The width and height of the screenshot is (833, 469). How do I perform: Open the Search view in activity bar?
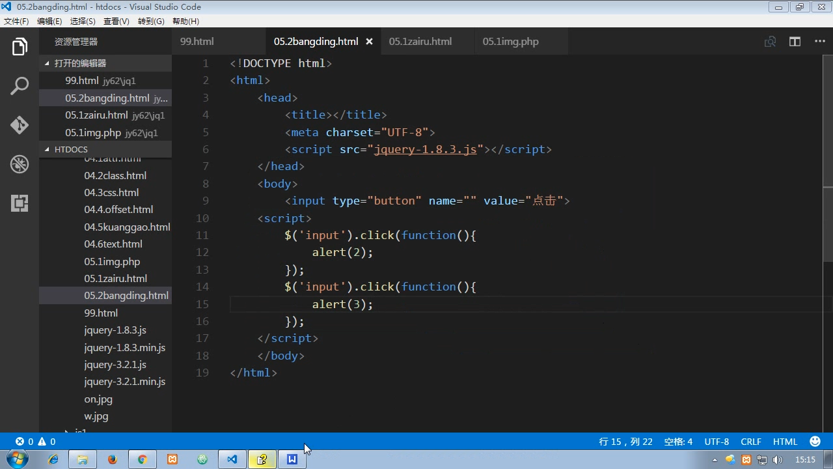point(20,85)
